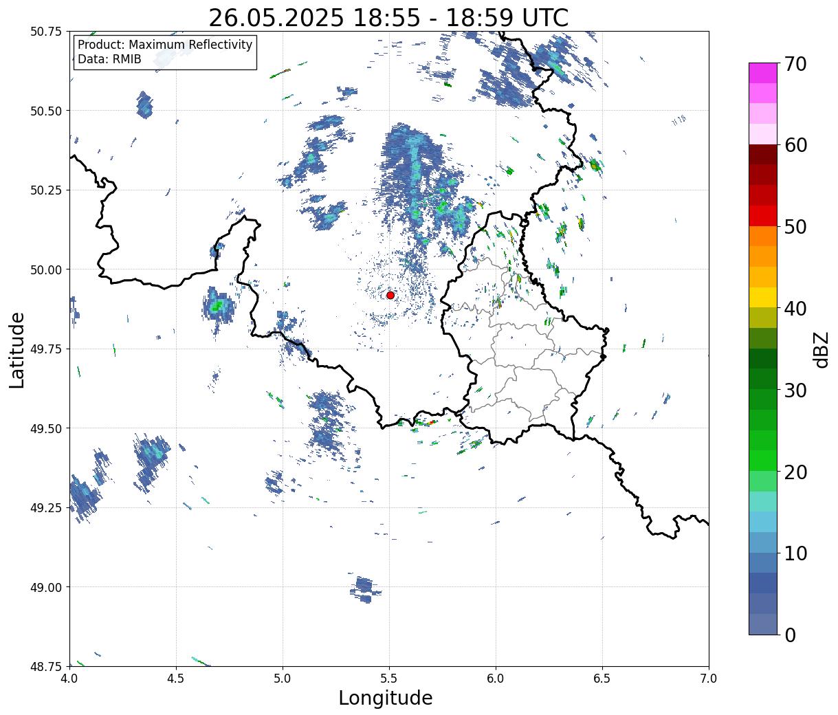Image resolution: width=838 pixels, height=715 pixels.
Task: Click the latitude tick label 48.75
Action: point(46,666)
